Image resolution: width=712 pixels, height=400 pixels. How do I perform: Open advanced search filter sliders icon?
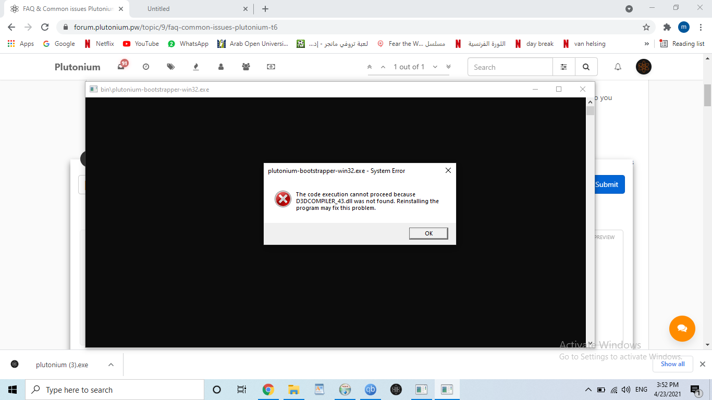click(x=564, y=67)
